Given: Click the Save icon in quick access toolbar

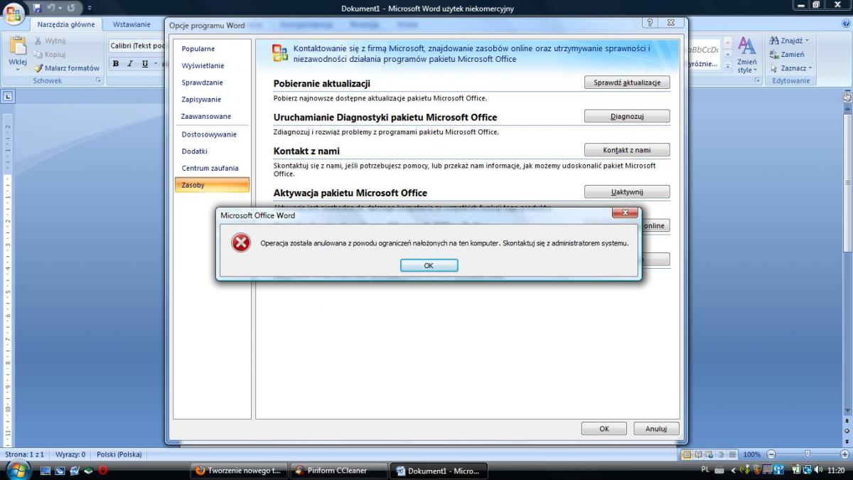Looking at the screenshot, I should (x=37, y=8).
